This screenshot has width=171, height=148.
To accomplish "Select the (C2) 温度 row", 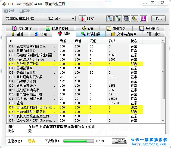I will [x=75, y=103].
